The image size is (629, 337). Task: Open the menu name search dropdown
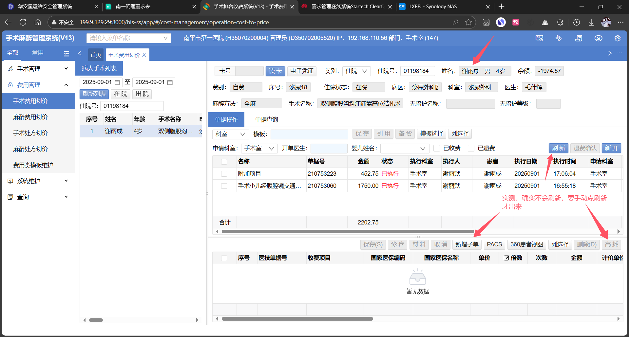pyautogui.click(x=129, y=38)
